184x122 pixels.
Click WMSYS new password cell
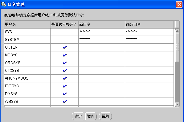102,102
